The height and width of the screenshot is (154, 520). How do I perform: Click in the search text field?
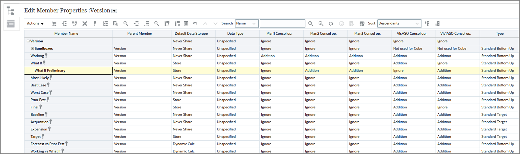(x=282, y=23)
